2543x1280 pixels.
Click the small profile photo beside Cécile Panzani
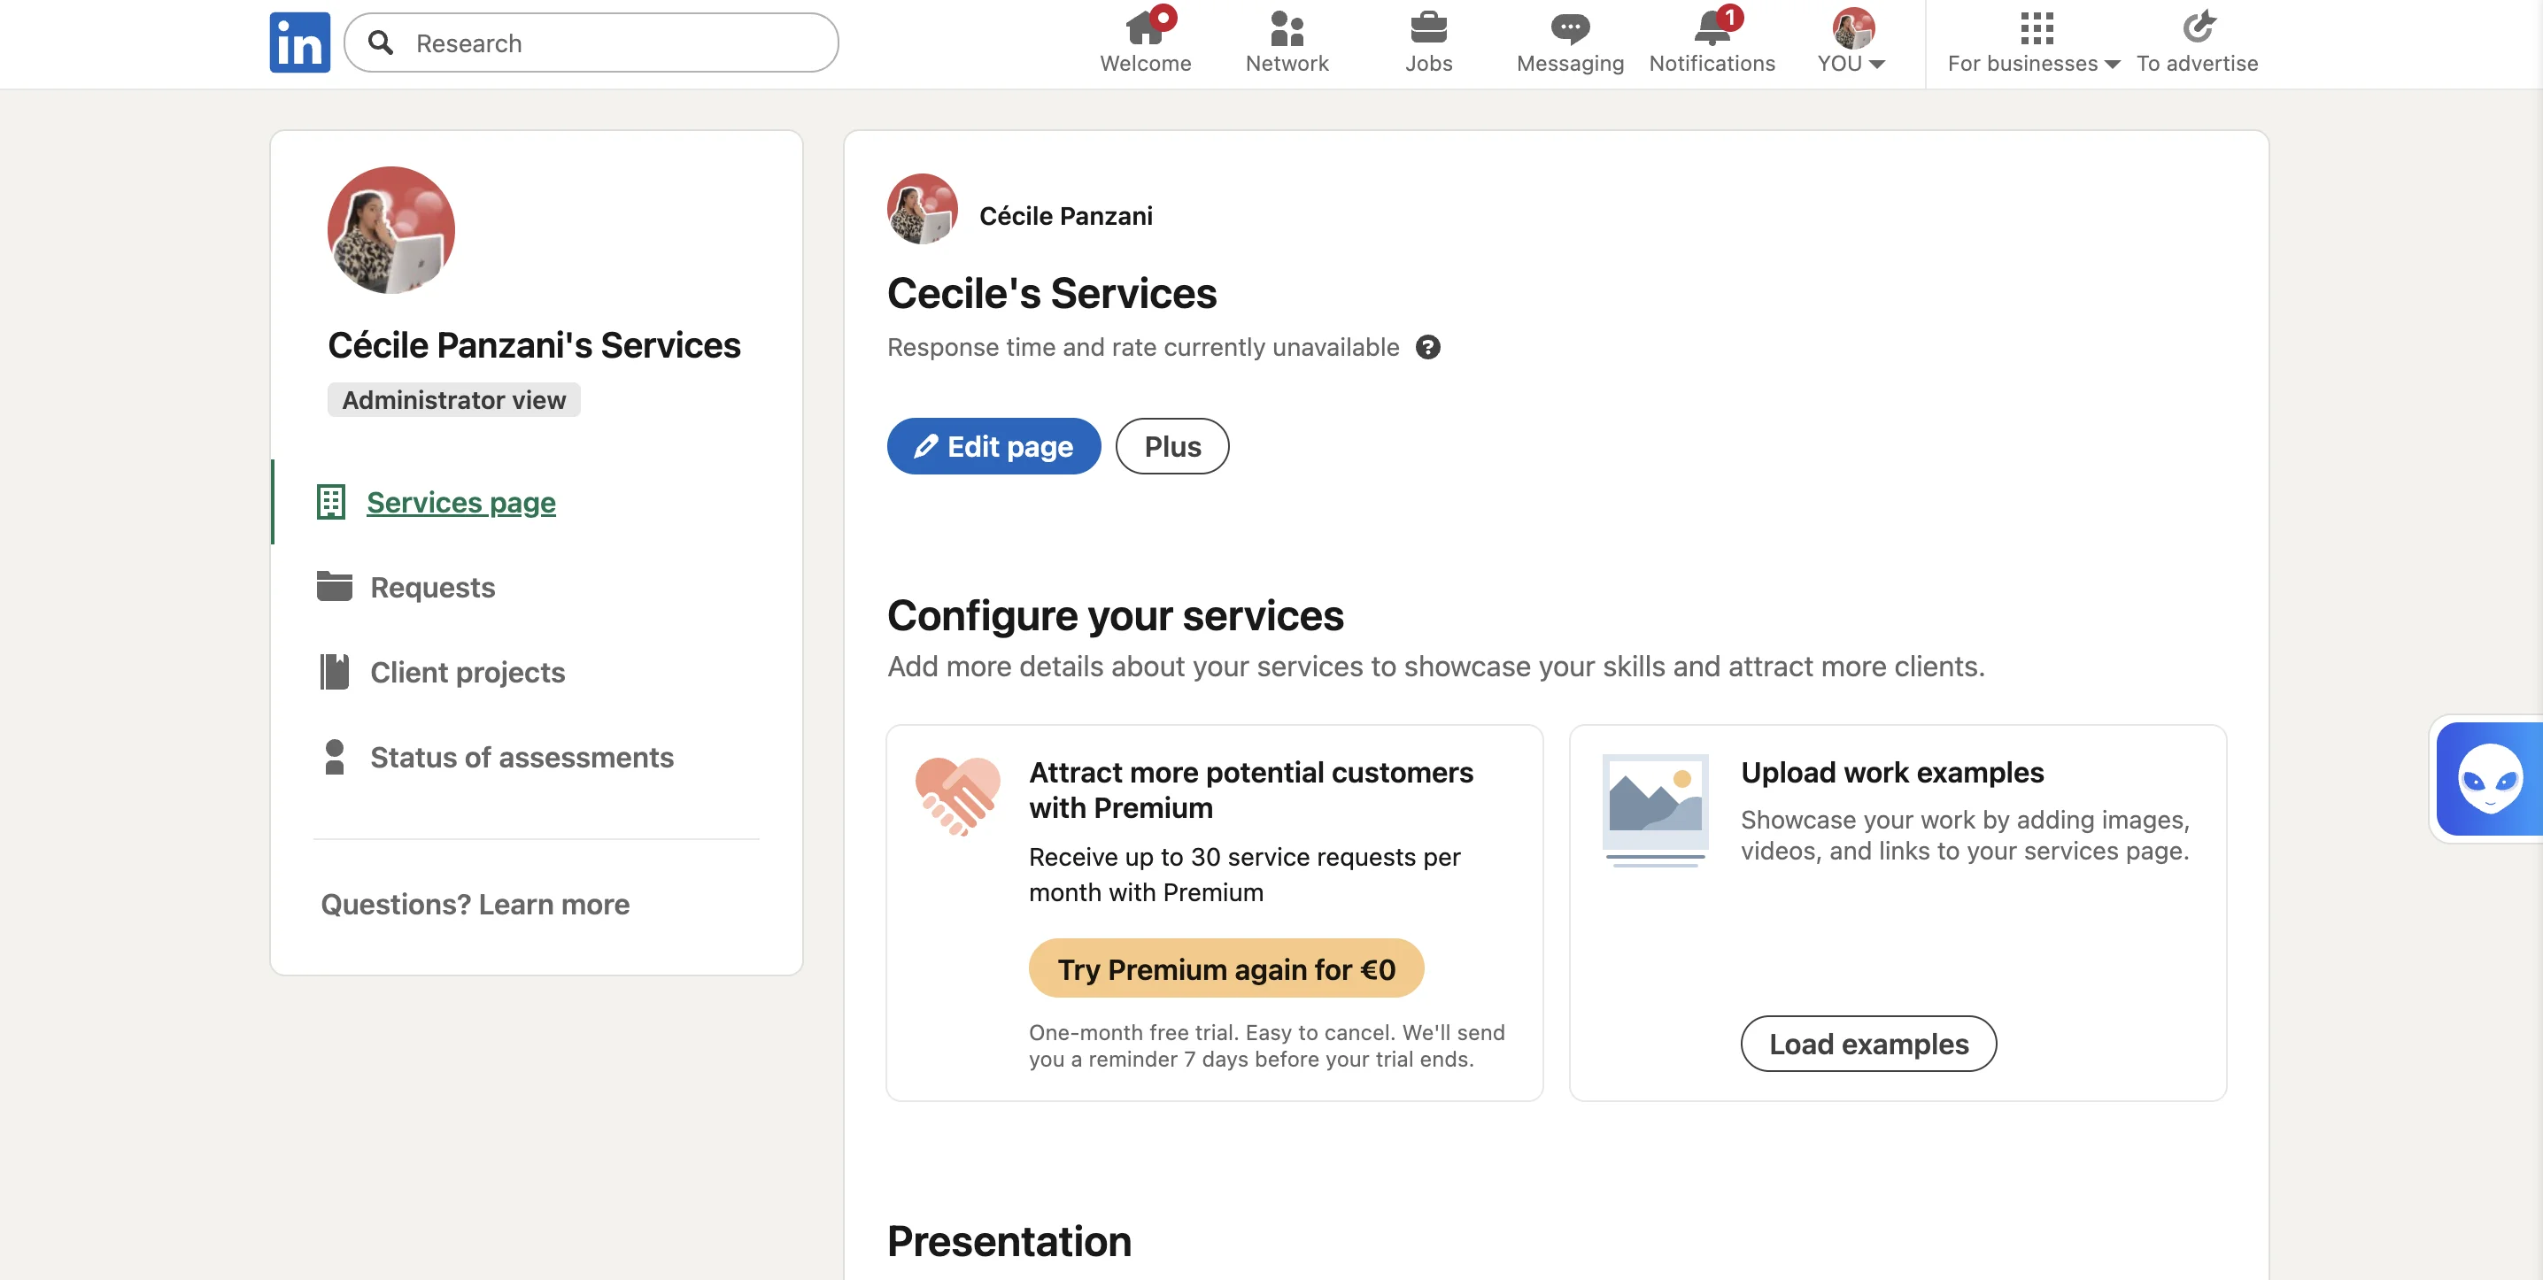pyautogui.click(x=922, y=208)
